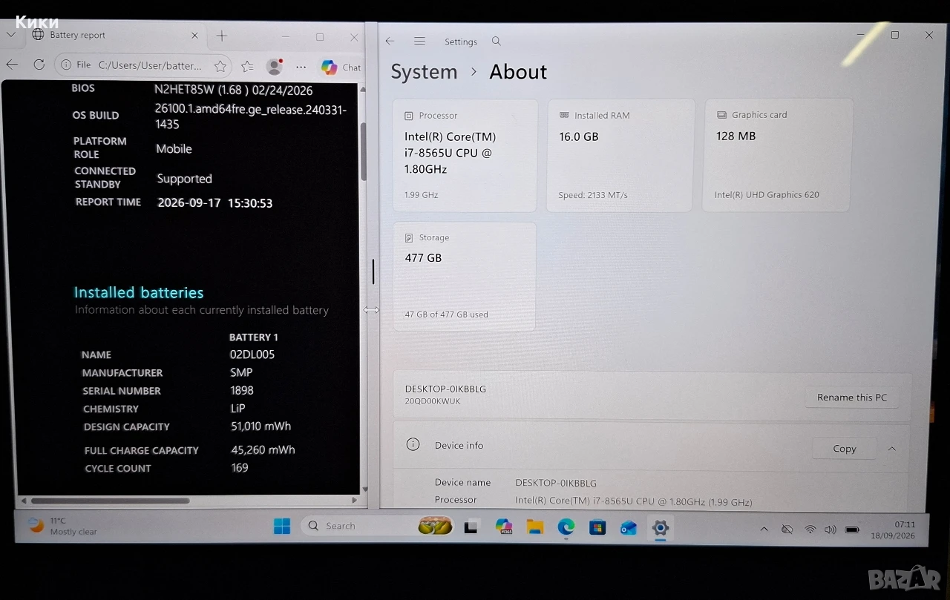The width and height of the screenshot is (950, 600).
Task: Open Edge profile avatar
Action: point(275,66)
